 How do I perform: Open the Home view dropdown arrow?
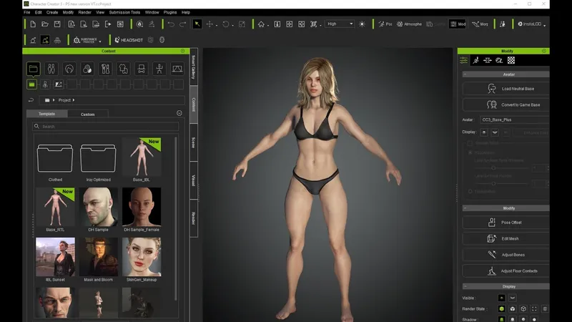click(x=268, y=25)
